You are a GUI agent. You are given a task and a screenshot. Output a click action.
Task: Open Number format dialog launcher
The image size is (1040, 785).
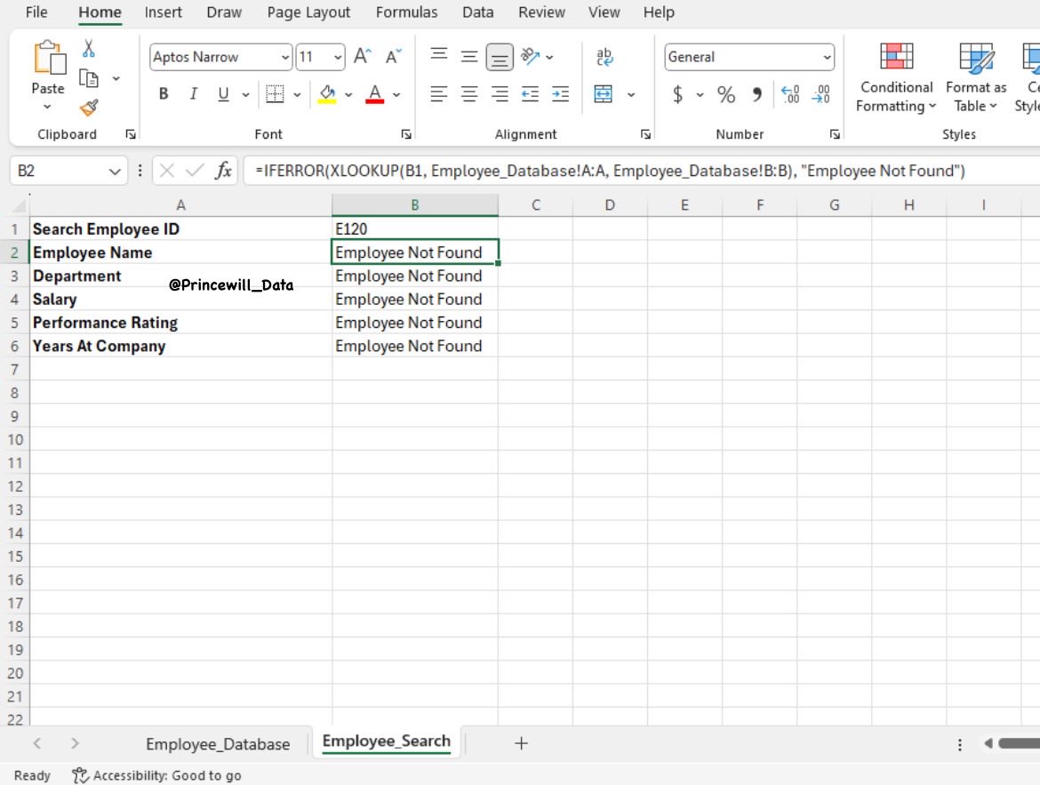[835, 134]
